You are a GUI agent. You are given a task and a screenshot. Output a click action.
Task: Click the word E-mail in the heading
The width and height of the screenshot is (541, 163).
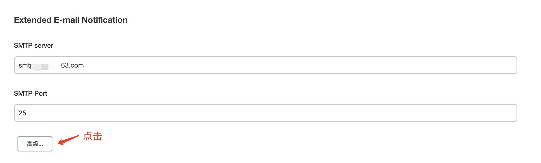click(66, 20)
